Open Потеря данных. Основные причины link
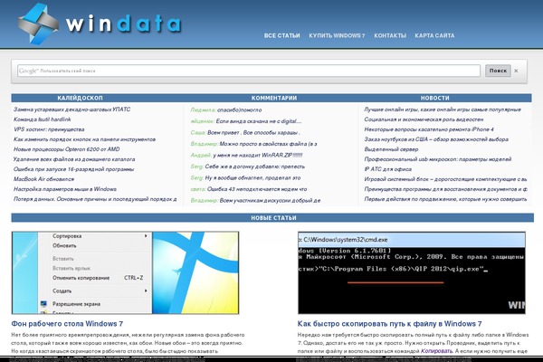 95,199
